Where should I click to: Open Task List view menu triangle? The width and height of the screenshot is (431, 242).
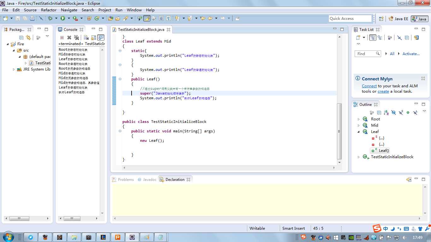(358, 44)
